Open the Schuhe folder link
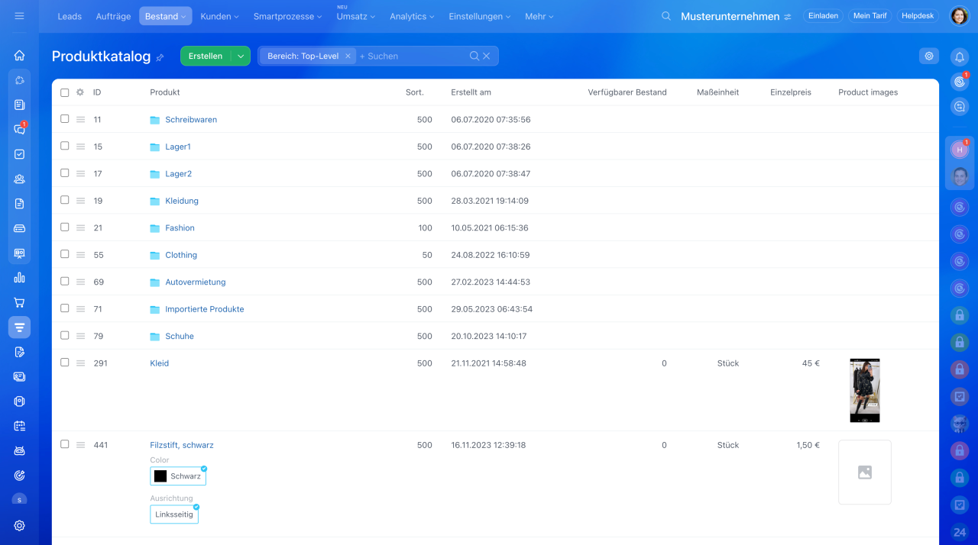Viewport: 978px width, 545px height. click(x=180, y=336)
